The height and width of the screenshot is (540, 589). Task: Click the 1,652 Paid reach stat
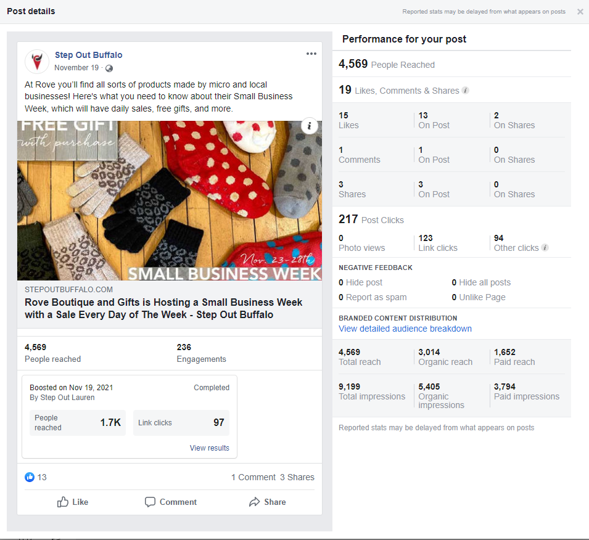coord(514,357)
